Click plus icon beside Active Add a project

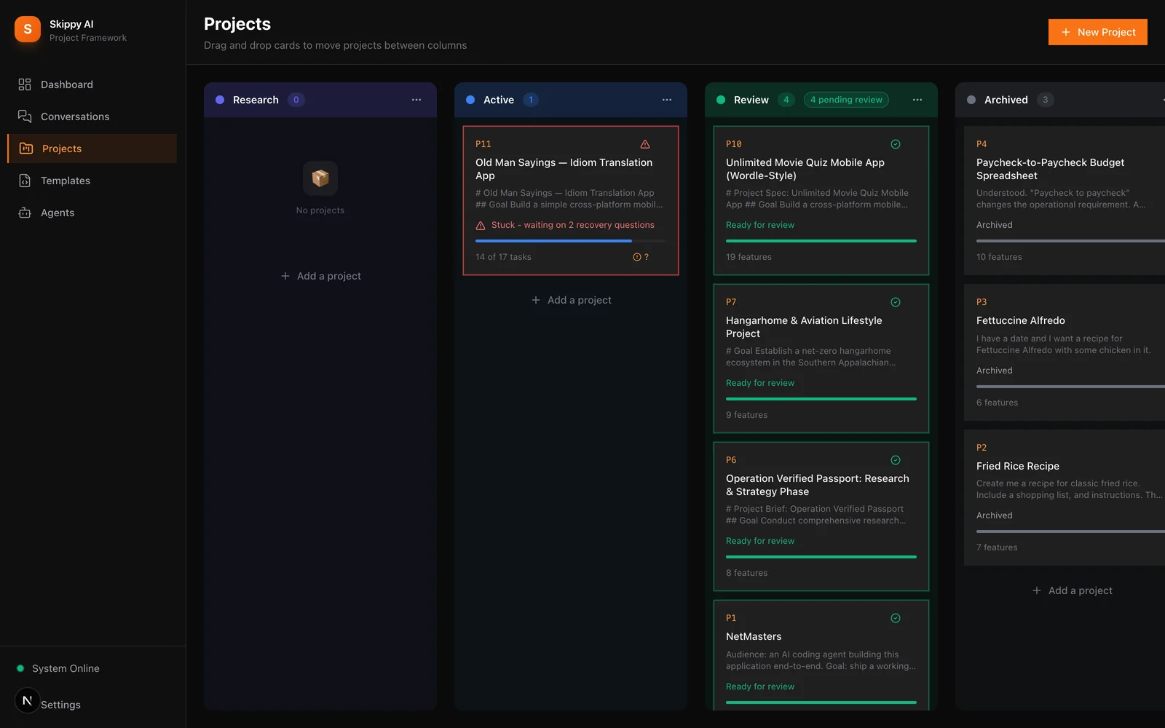coord(536,300)
